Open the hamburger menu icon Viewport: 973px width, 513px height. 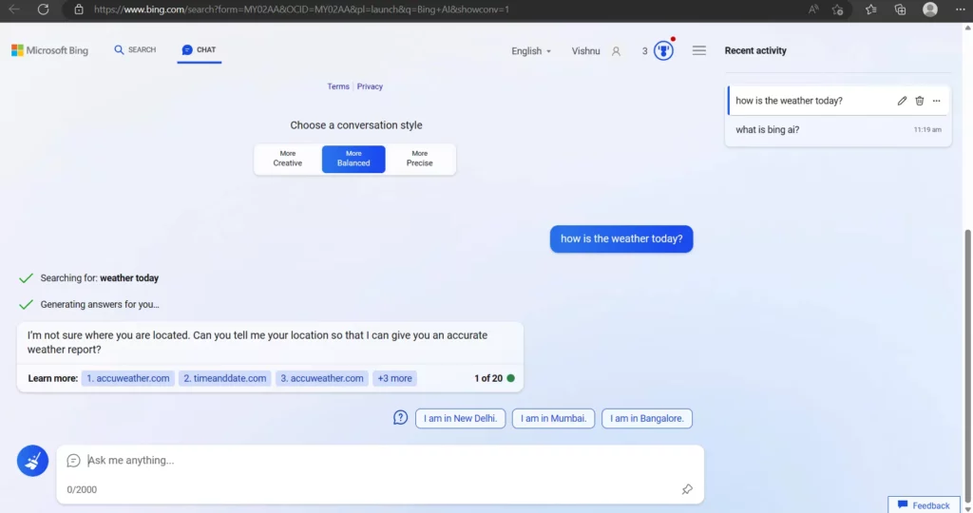click(698, 50)
